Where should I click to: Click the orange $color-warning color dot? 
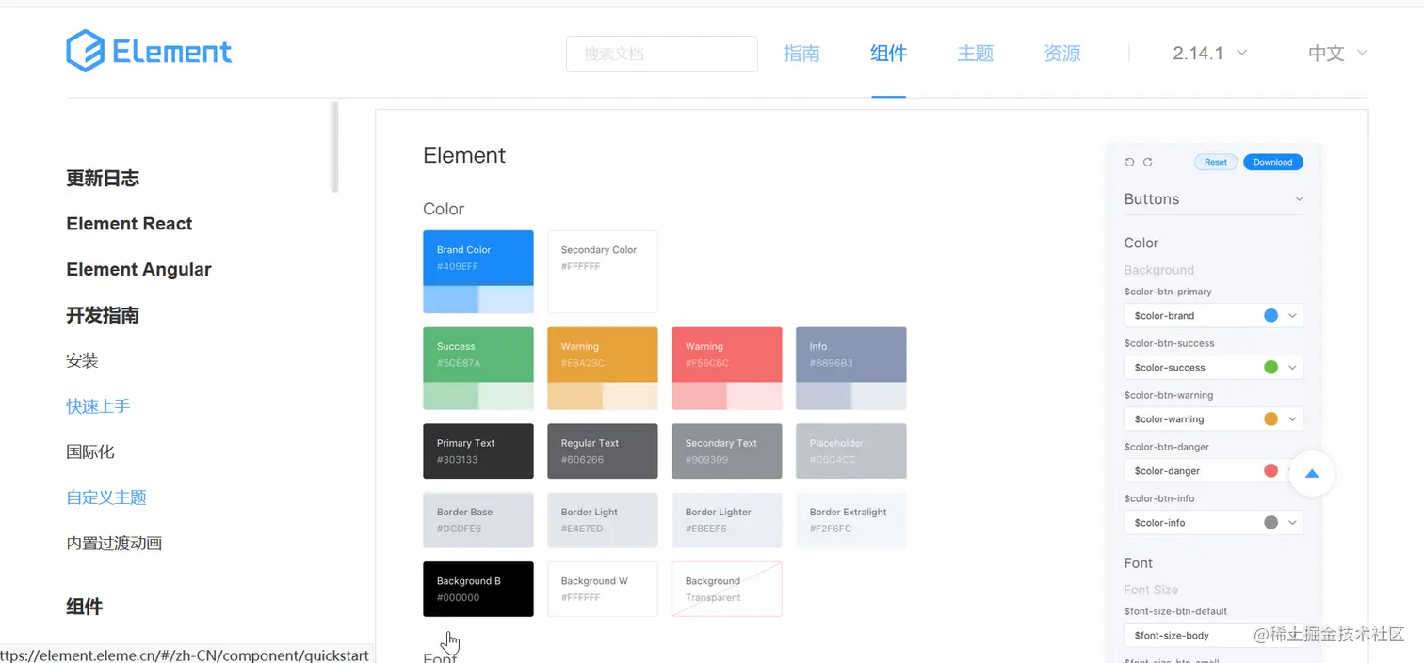pyautogui.click(x=1270, y=419)
